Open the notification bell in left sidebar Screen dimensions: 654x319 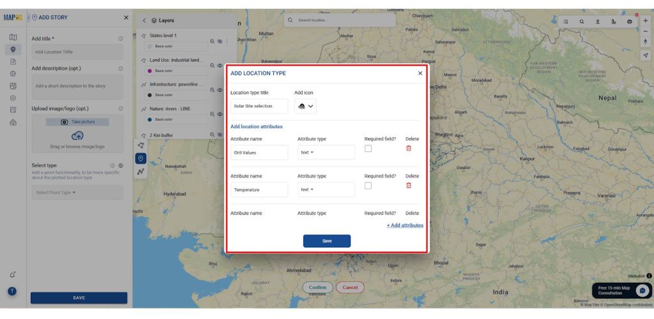pyautogui.click(x=13, y=275)
